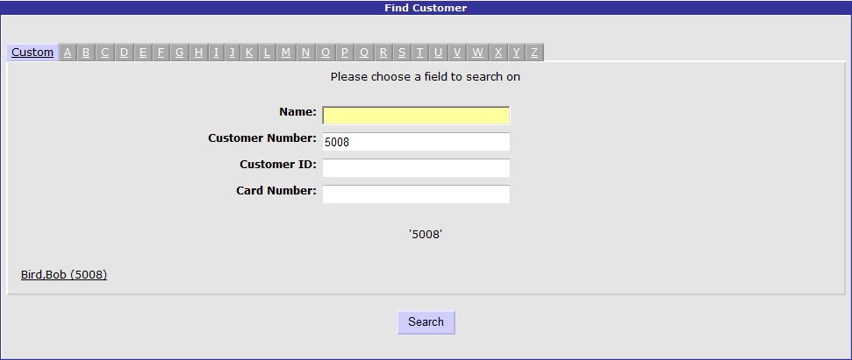Select the letter S tab
Screen dimensions: 852x360
402,53
